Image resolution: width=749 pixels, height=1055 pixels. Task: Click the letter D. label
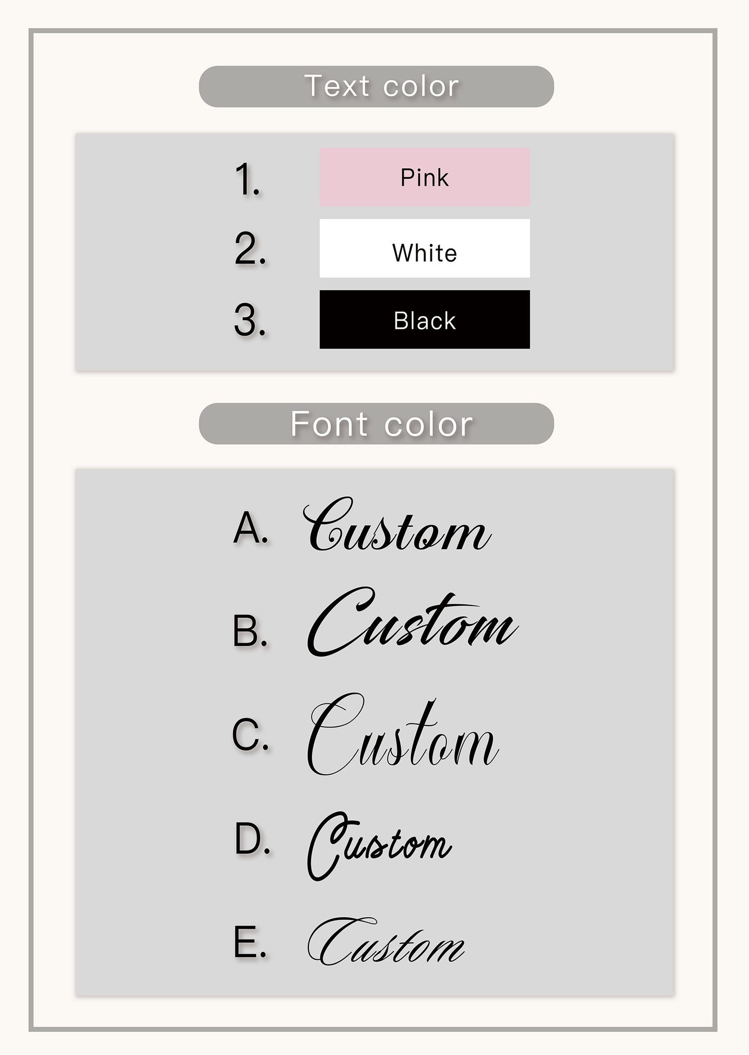coord(252,839)
